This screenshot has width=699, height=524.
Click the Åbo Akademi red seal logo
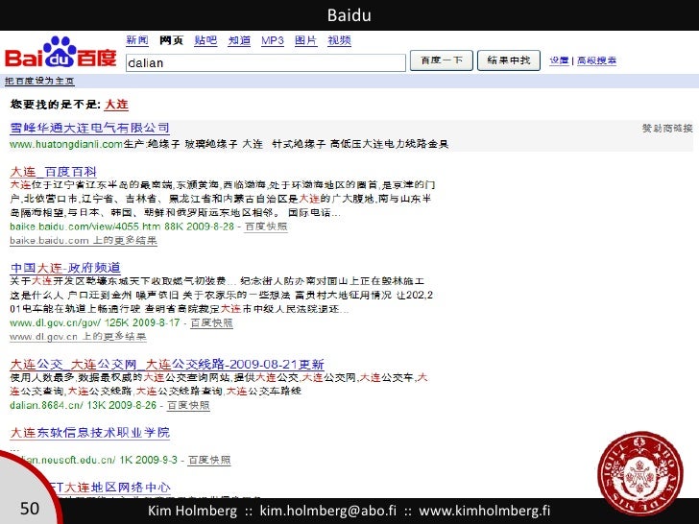(640, 474)
